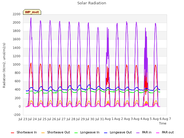Click the Aug 5 x-axis date label

tap(147, 119)
